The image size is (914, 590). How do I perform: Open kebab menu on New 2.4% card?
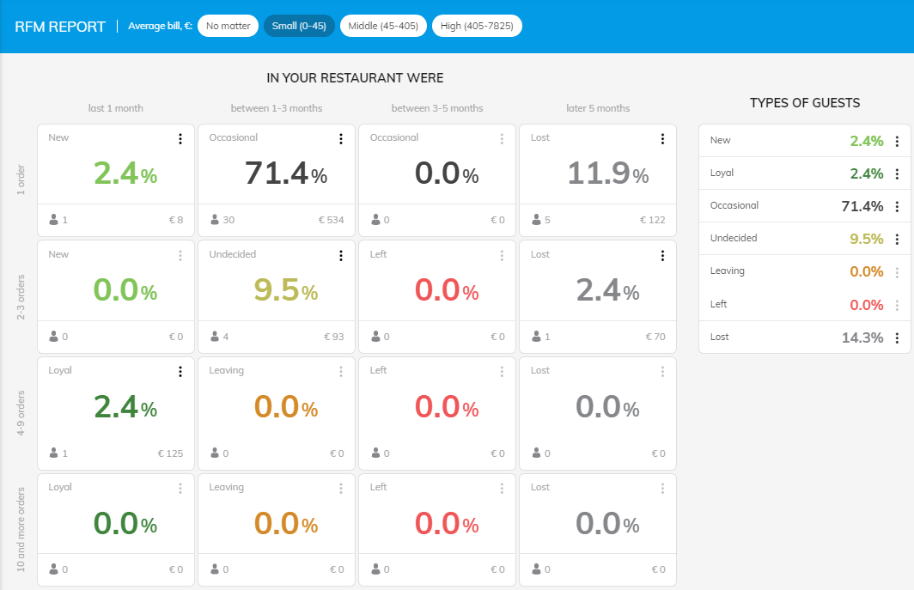180,139
